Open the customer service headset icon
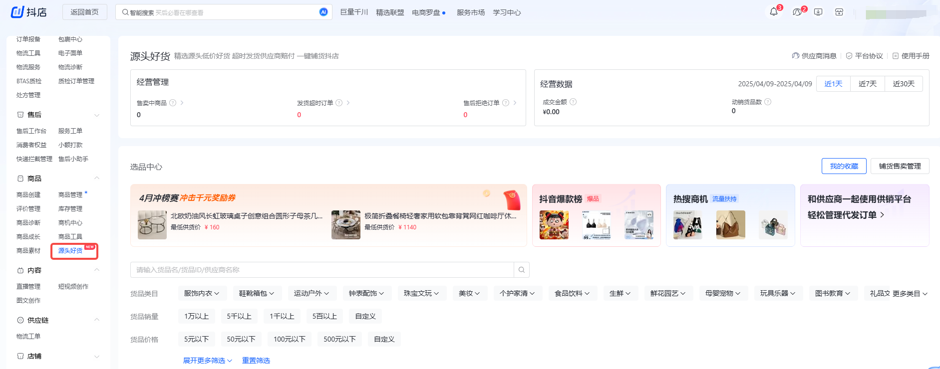This screenshot has width=940, height=369. tap(797, 12)
